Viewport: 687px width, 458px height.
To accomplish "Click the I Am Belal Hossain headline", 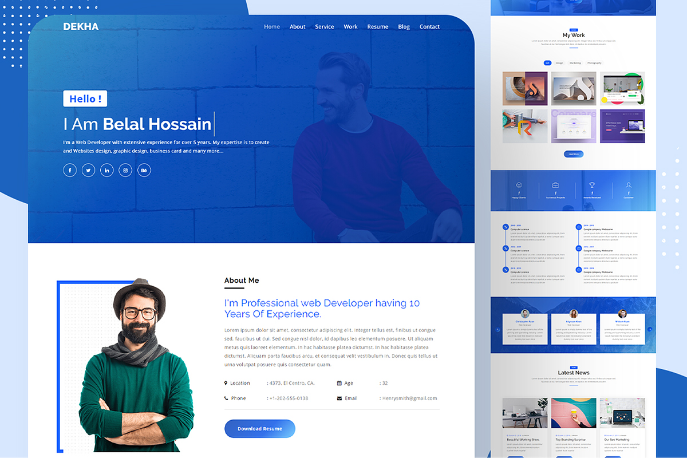I will (137, 124).
